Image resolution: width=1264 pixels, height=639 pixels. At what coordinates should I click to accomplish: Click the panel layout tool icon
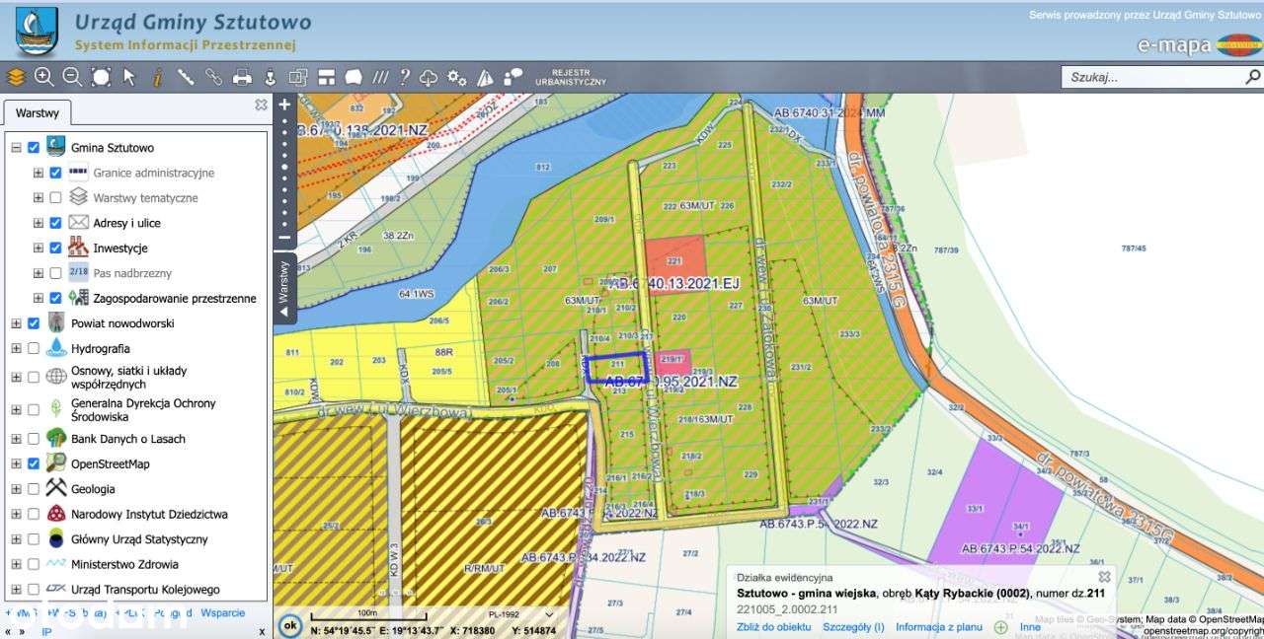point(327,77)
